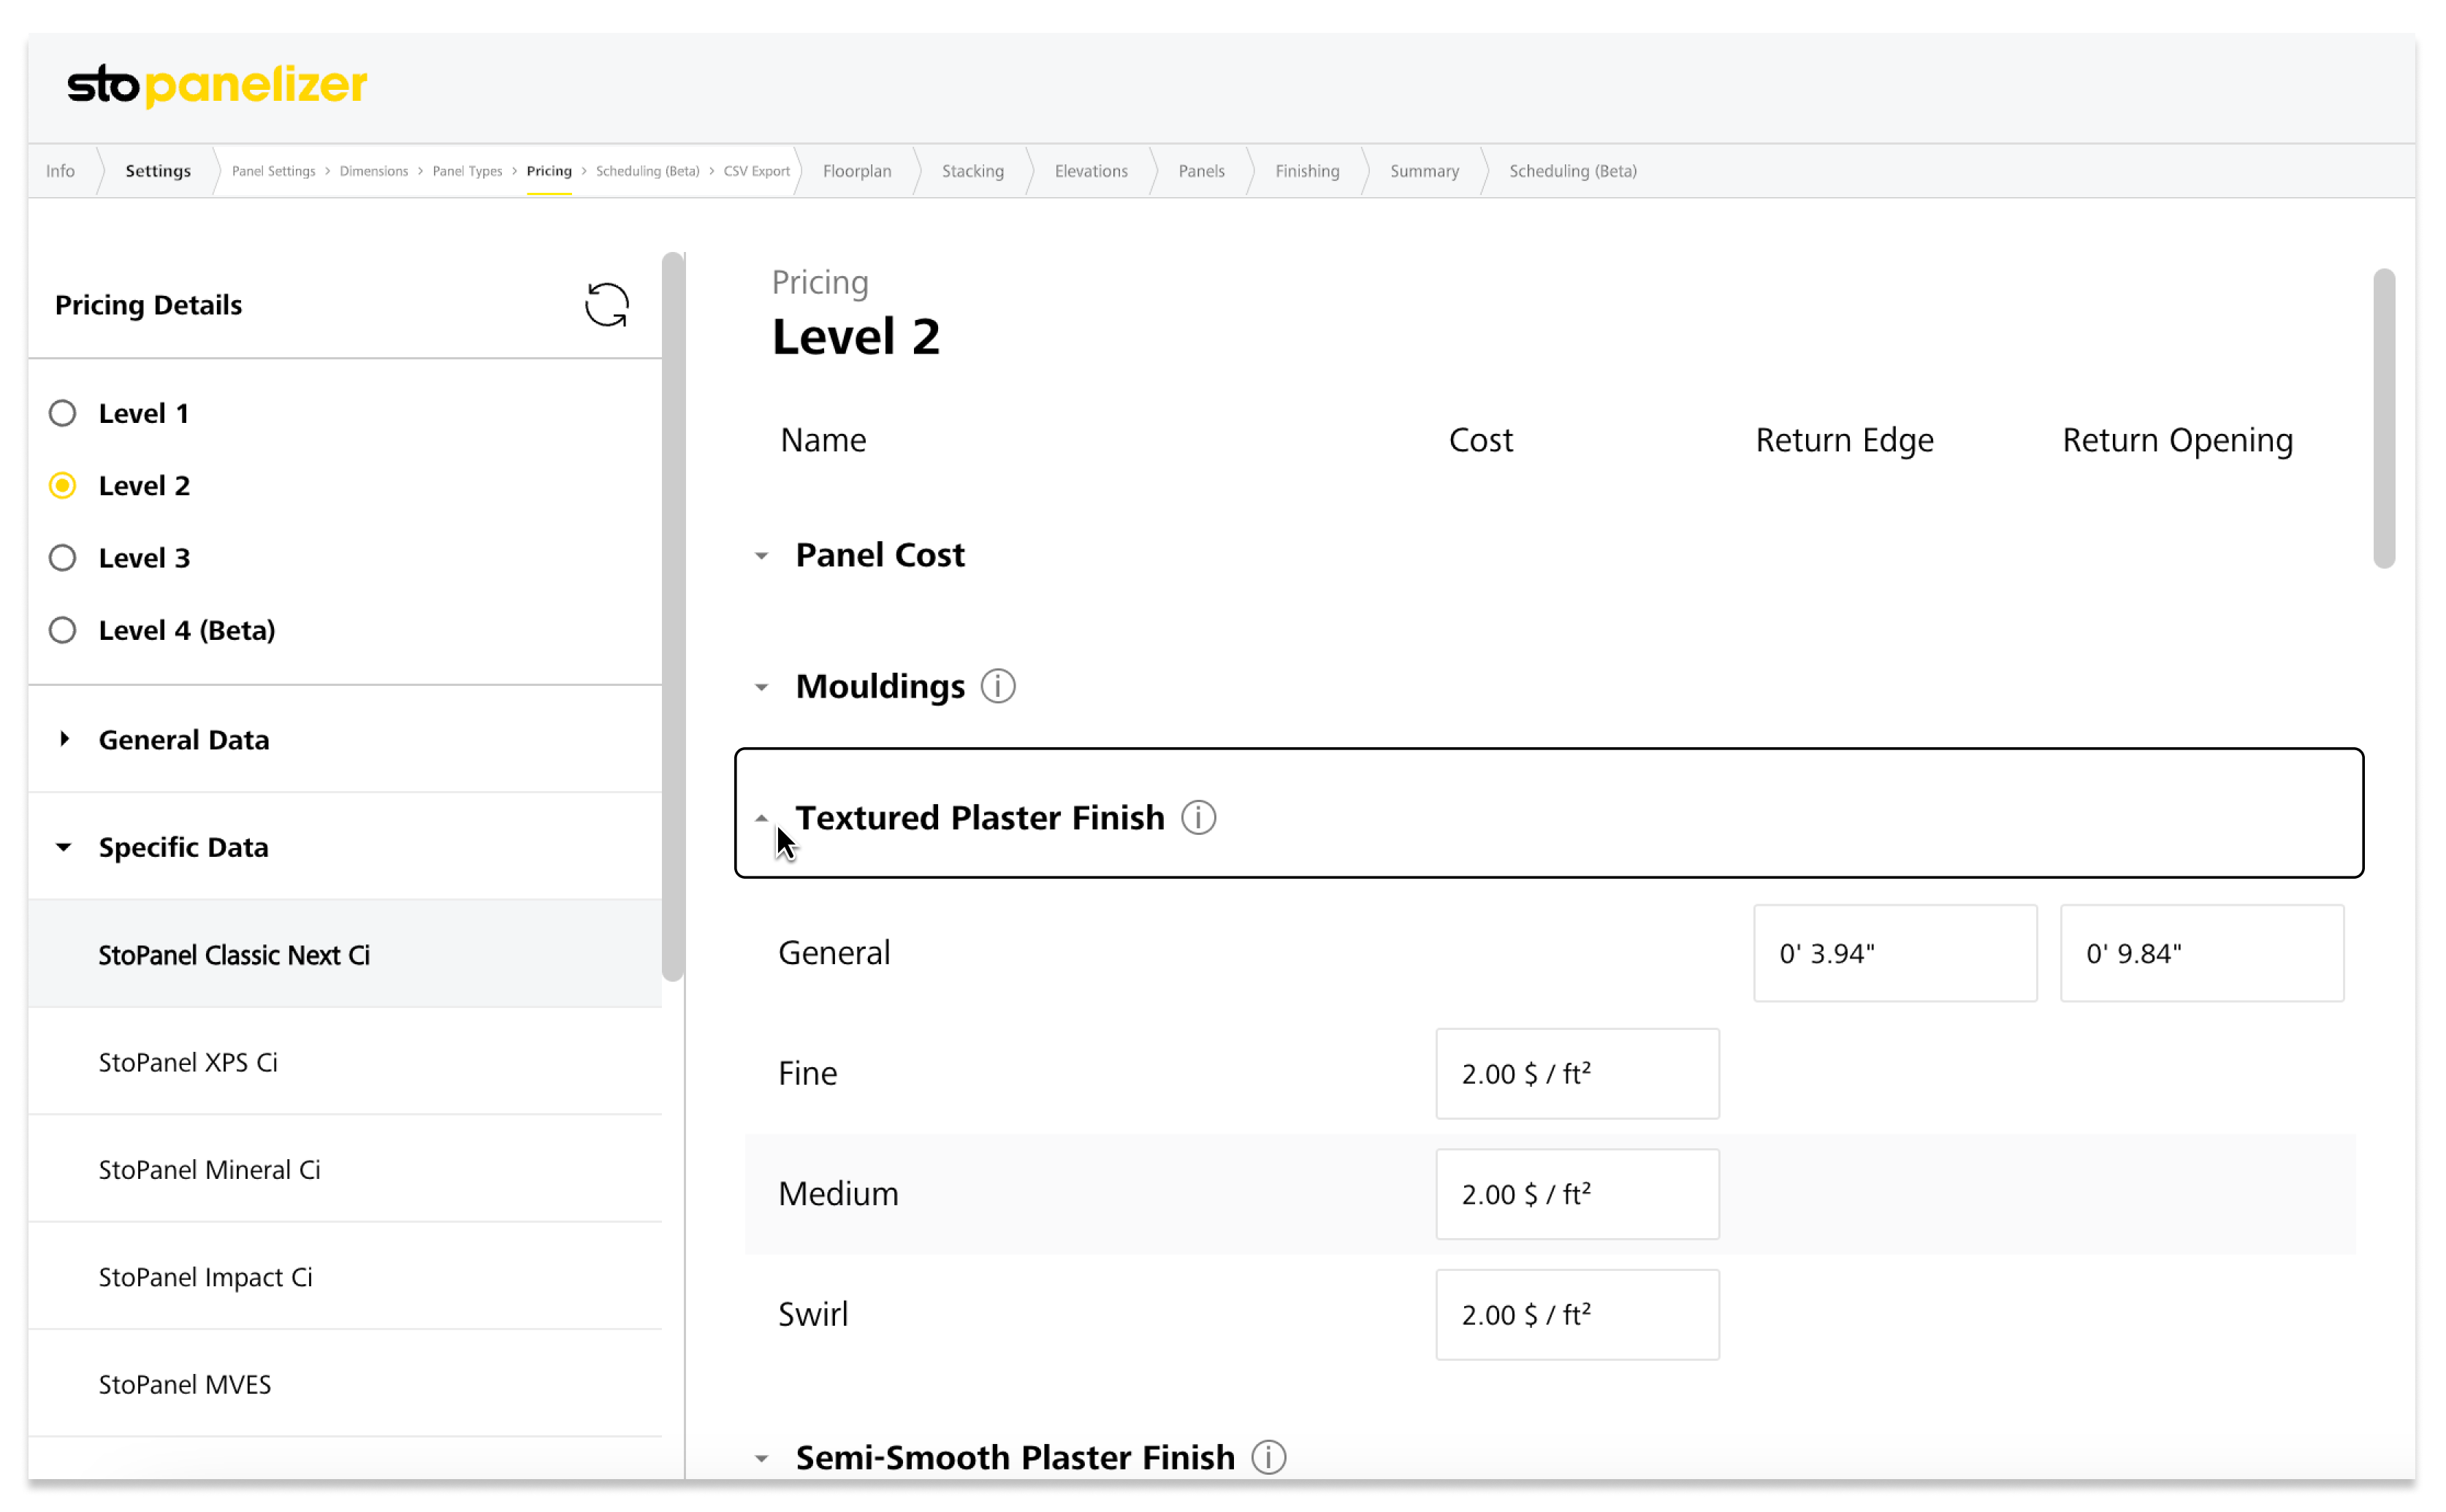
Task: Click the Level 2 page heading
Action: click(856, 336)
